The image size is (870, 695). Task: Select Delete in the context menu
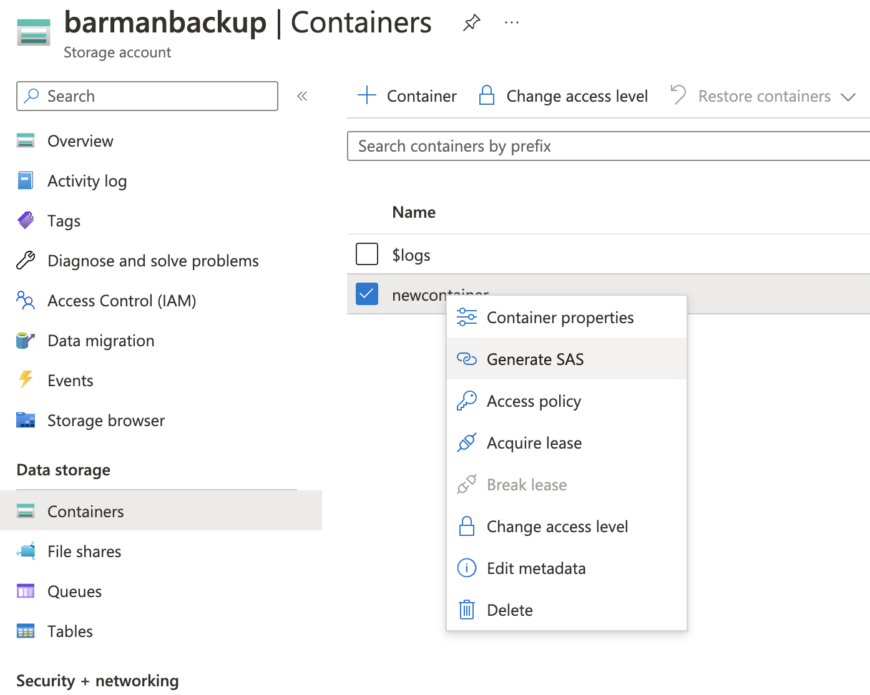point(509,610)
